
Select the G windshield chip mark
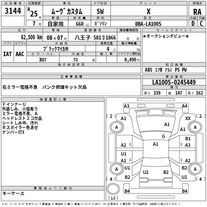click(164, 136)
